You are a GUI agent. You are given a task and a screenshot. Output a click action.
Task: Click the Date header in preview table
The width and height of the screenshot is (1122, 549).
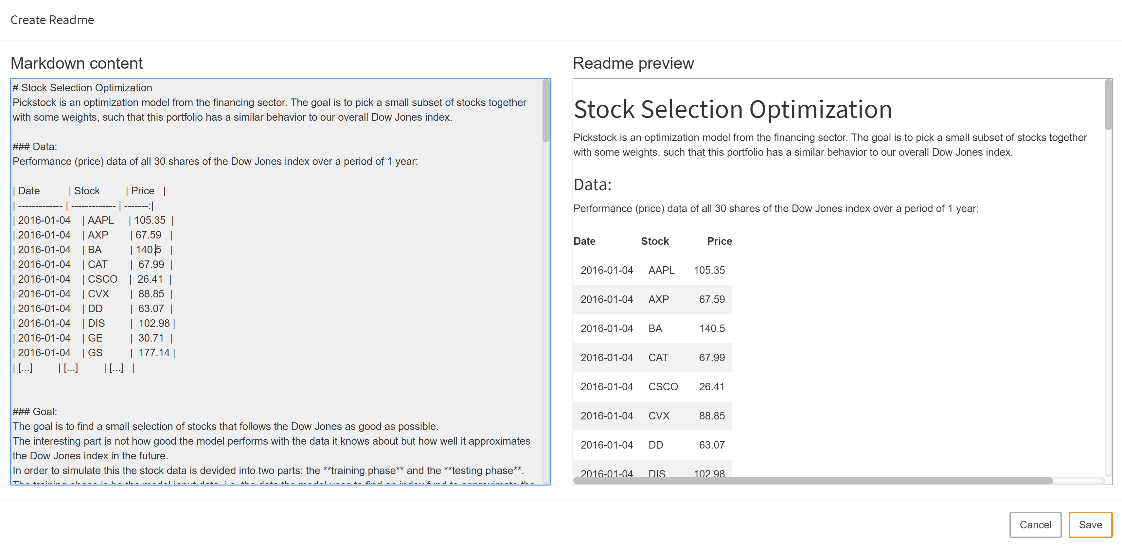584,241
